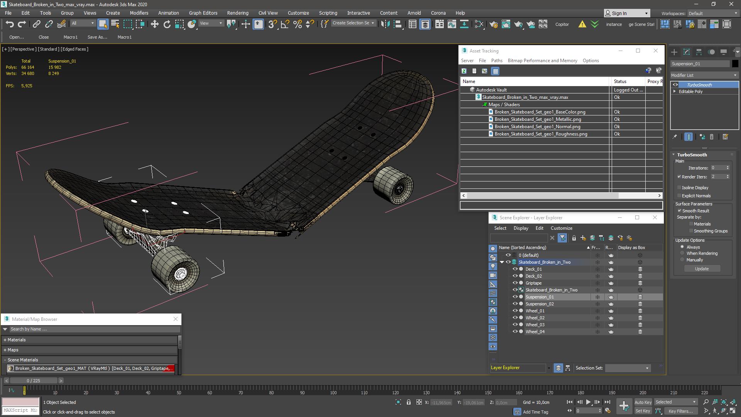This screenshot has width=741, height=417.
Task: Click the Open... button
Action: tap(17, 37)
